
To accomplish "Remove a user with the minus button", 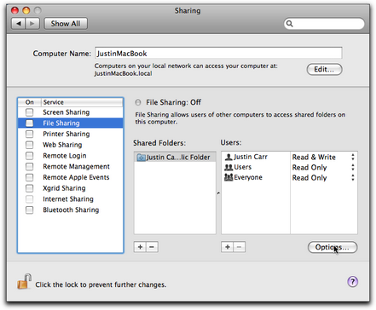I will point(240,247).
